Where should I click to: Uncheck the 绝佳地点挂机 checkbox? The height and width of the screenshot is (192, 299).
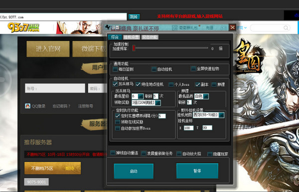138,84
